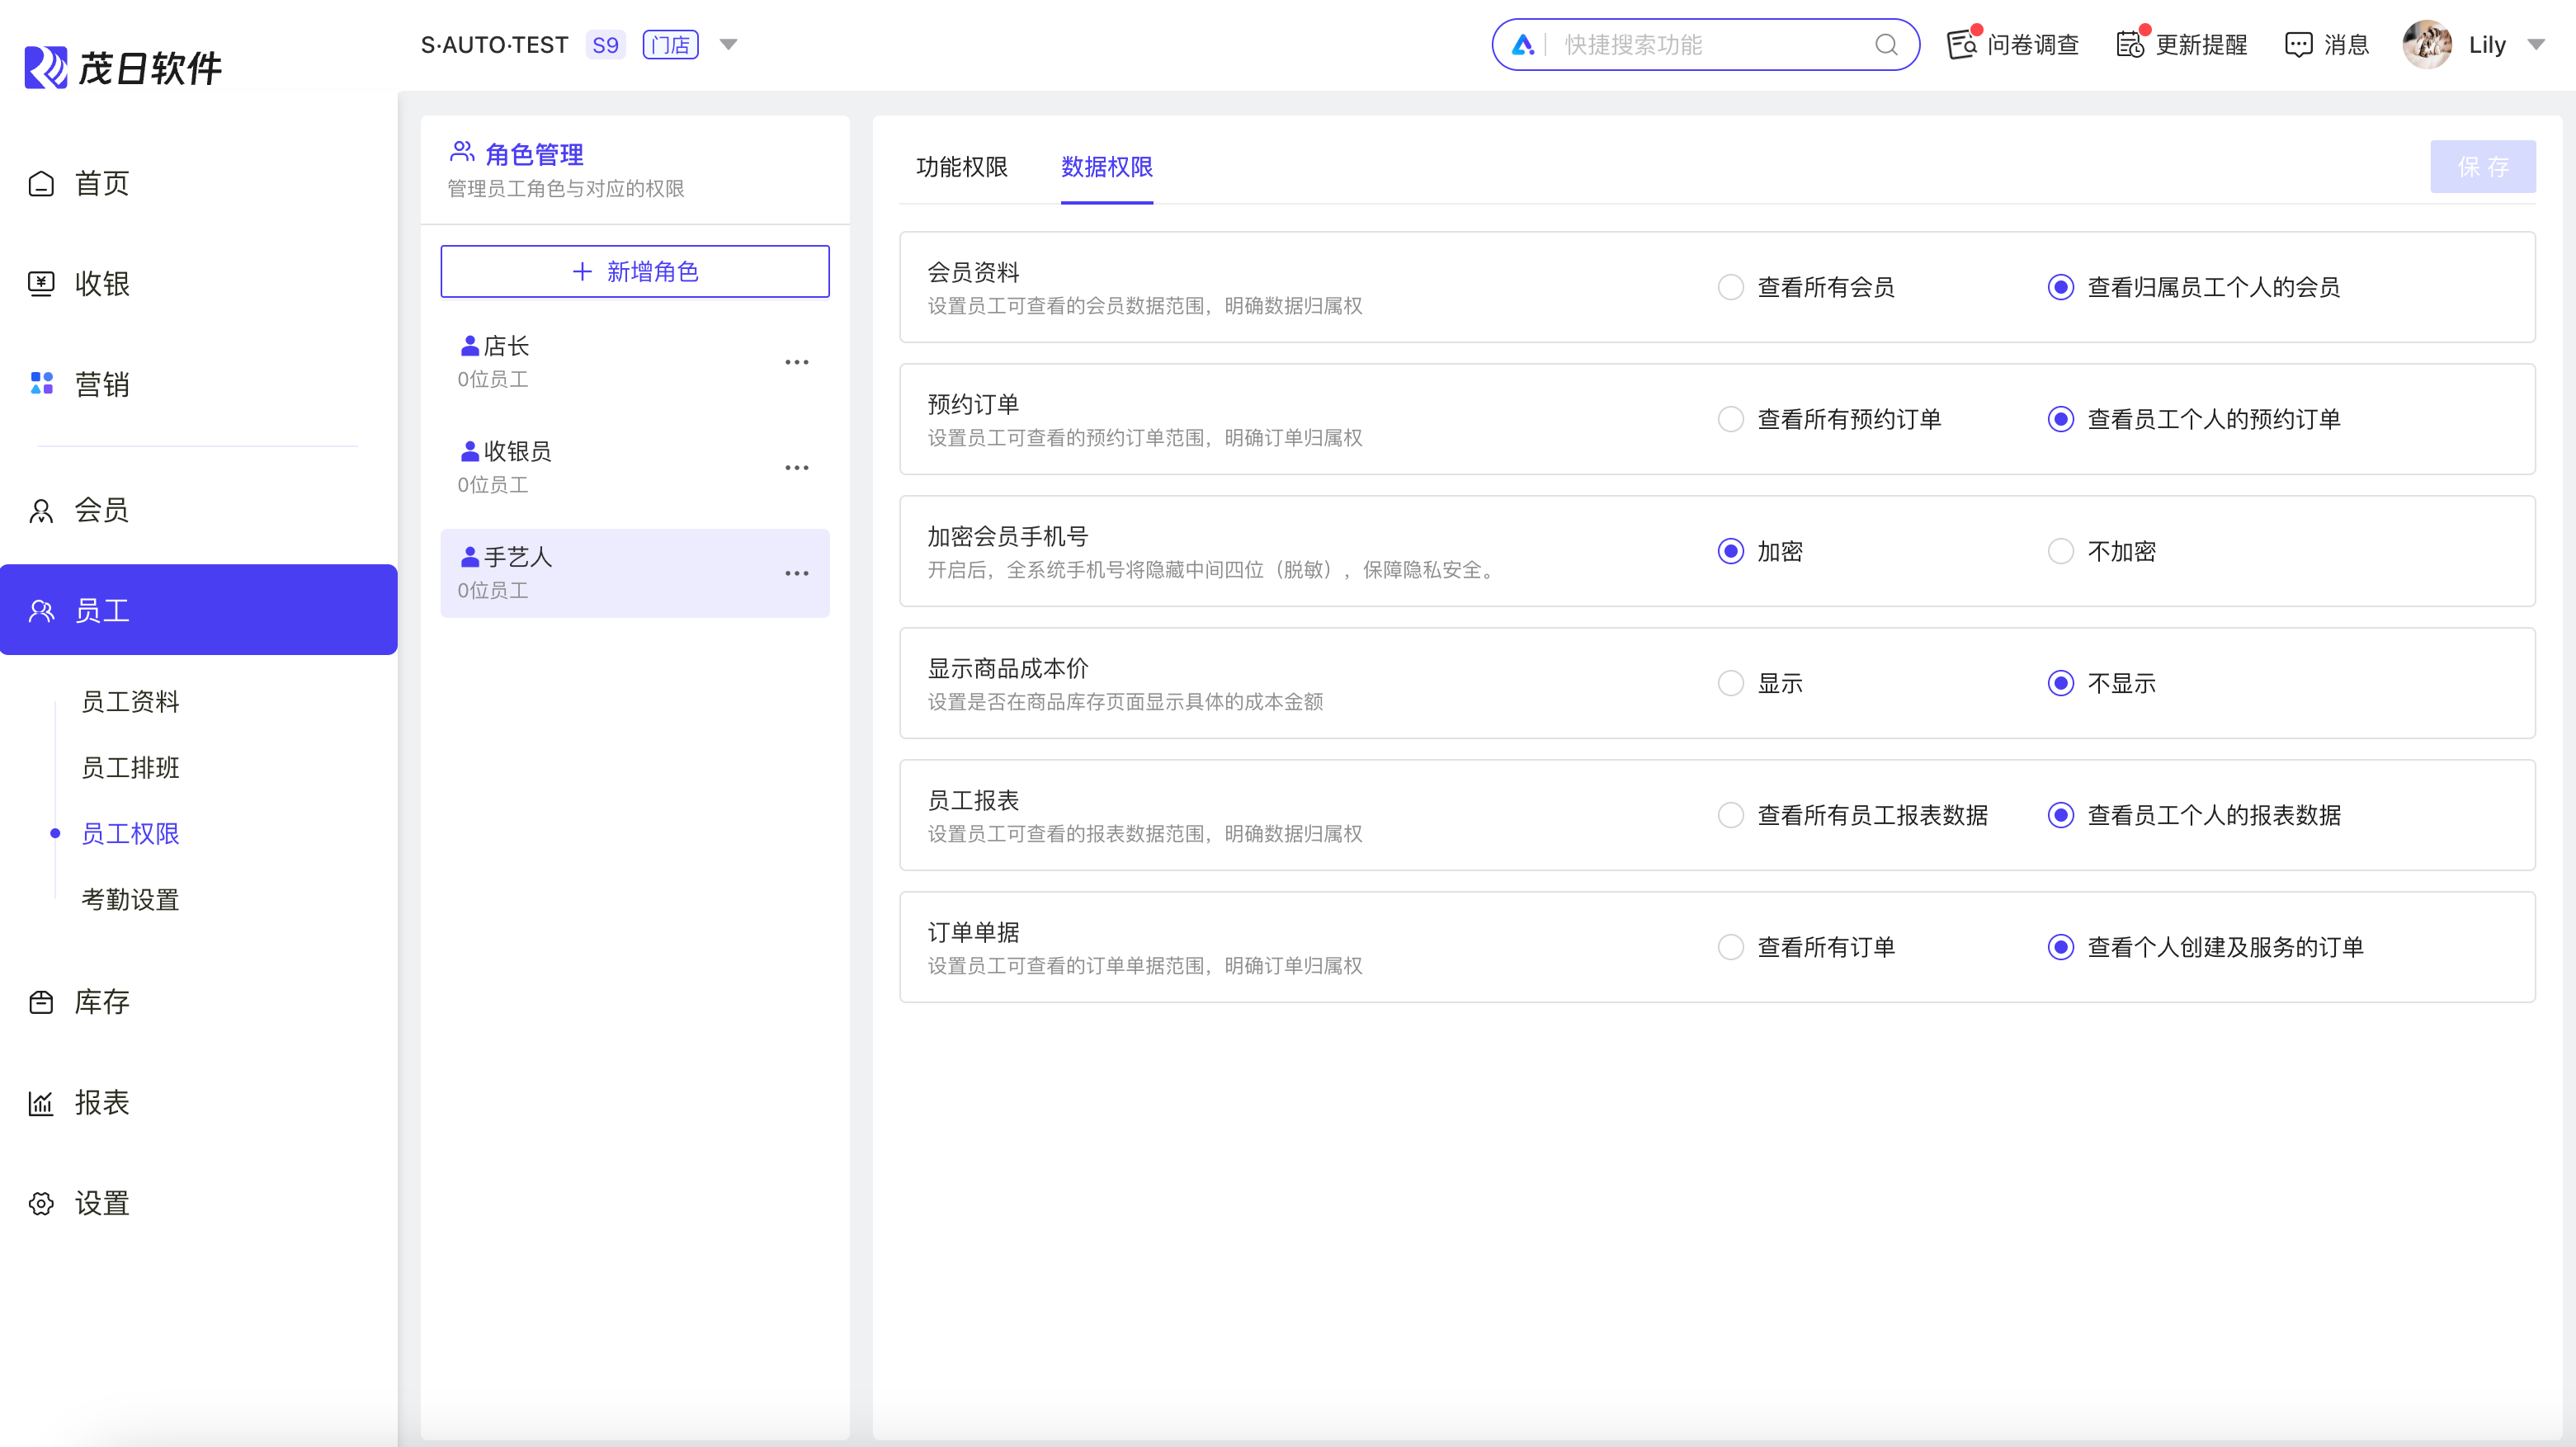Click the 新增角色 button

[x=635, y=271]
